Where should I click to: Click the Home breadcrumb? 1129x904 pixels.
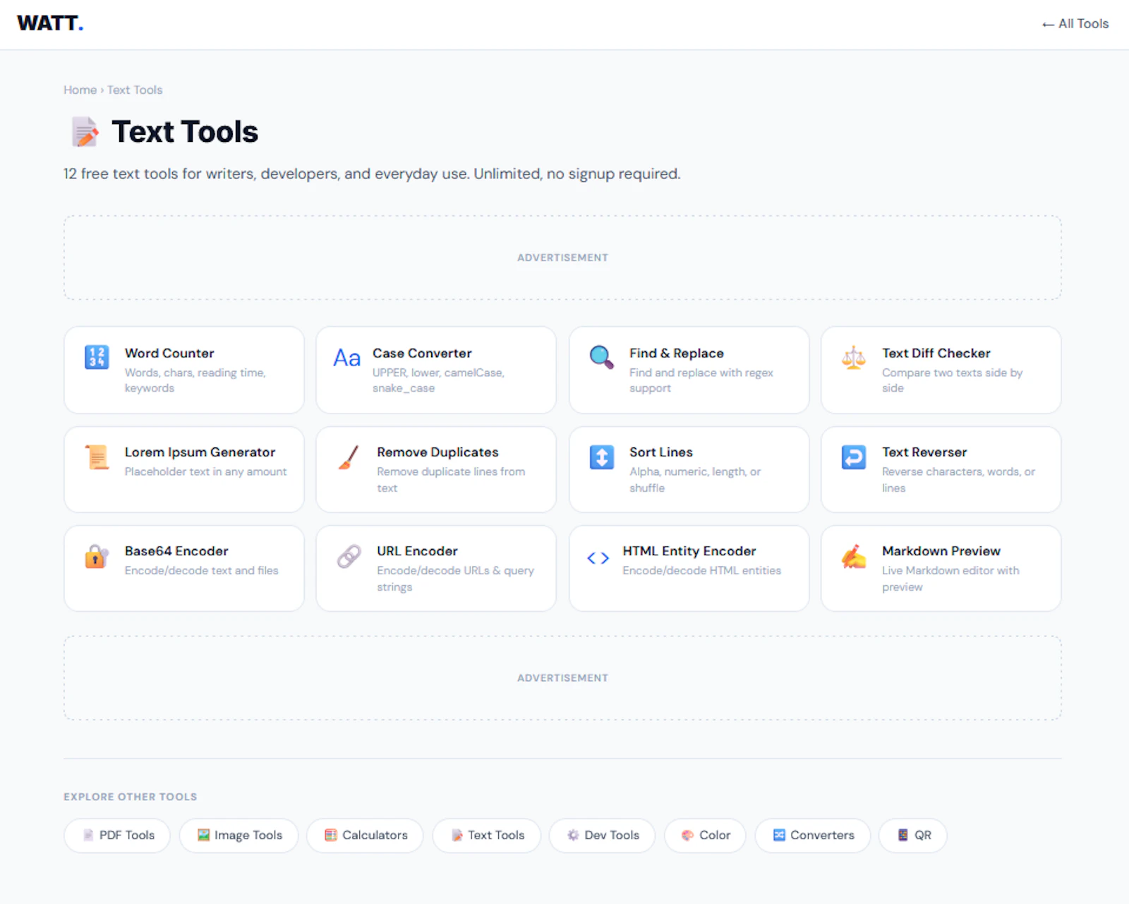pyautogui.click(x=80, y=90)
